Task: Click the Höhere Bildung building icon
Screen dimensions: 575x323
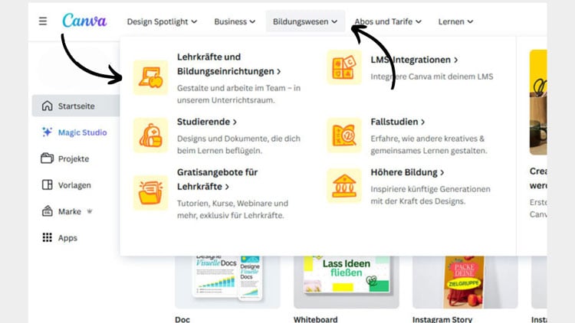Action: (344, 186)
